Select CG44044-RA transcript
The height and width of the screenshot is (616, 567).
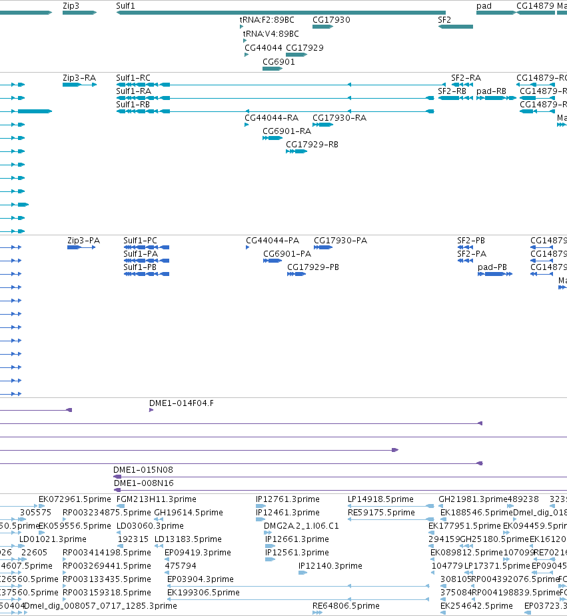pyautogui.click(x=247, y=125)
